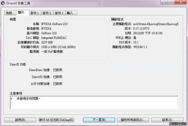Click the 注意事項 notes text box
This screenshot has width=188, height=126.
(94, 103)
